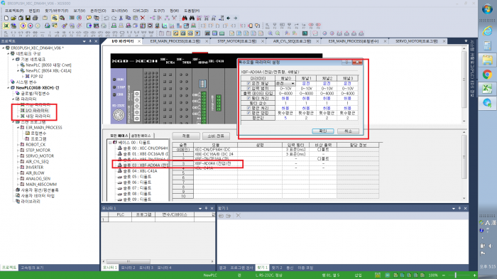Viewport: 497px width, 279px height.
Task: Click the blue Run (play) PLC icon
Action: pyautogui.click(x=23, y=26)
